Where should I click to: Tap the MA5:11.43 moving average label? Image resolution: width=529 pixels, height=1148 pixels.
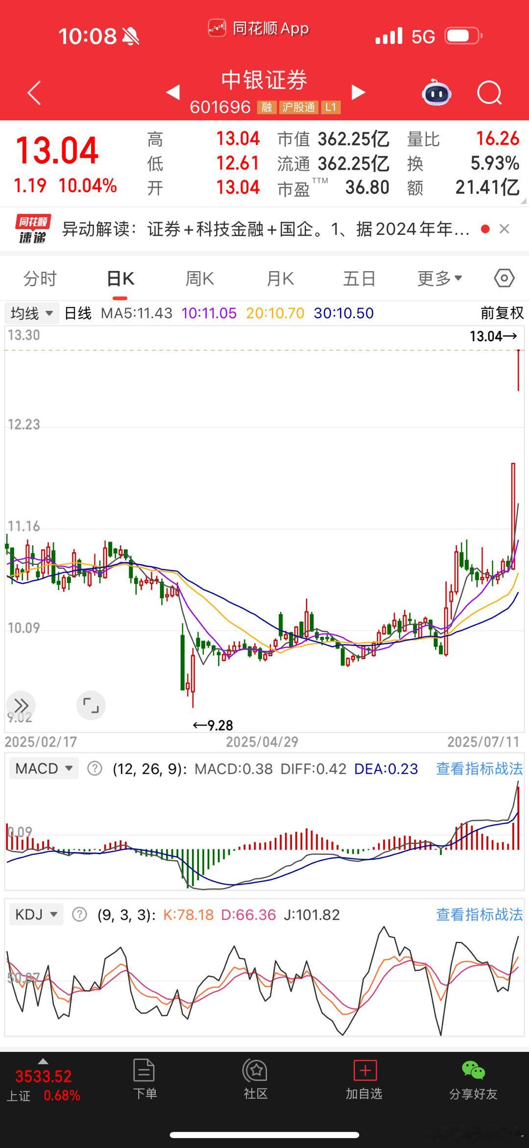(137, 313)
